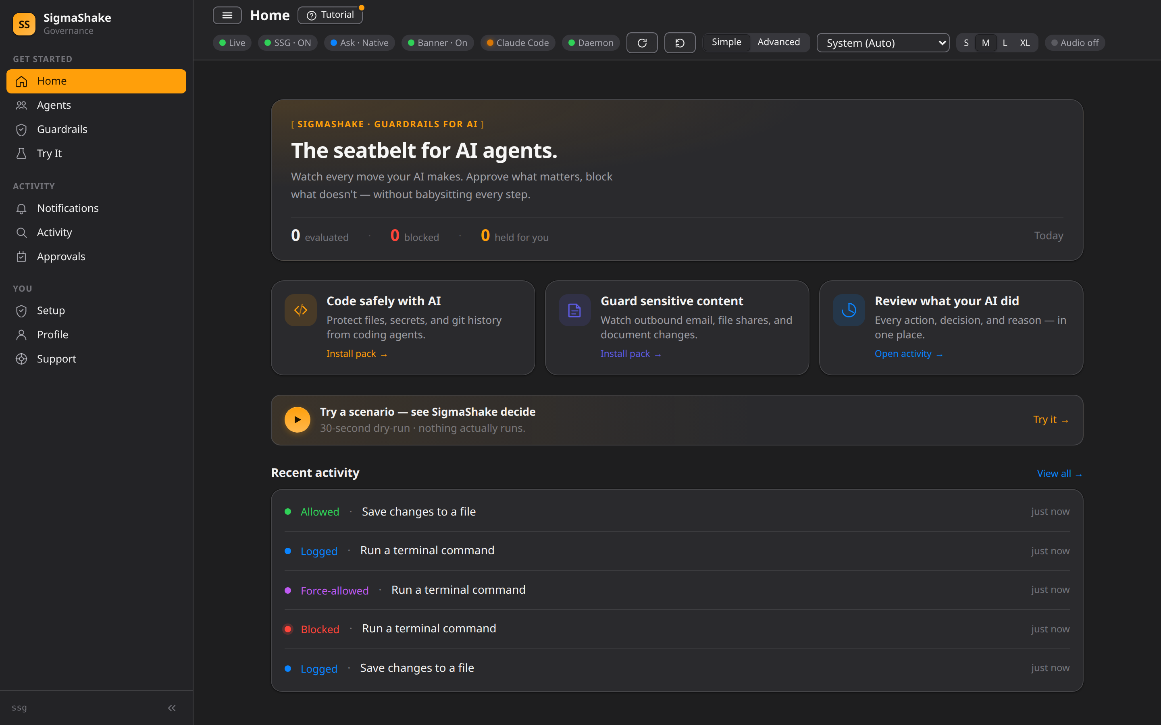1161x725 pixels.
Task: Click the Guardrails shield icon
Action: (21, 129)
